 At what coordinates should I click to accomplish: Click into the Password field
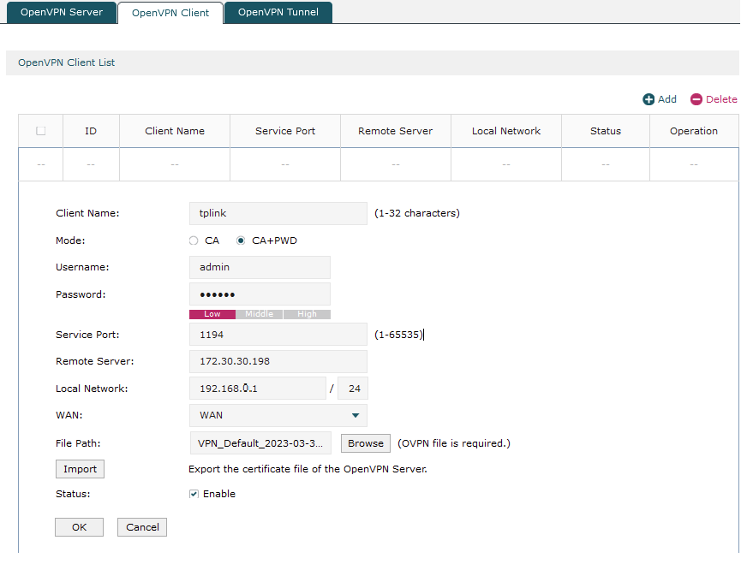260,294
